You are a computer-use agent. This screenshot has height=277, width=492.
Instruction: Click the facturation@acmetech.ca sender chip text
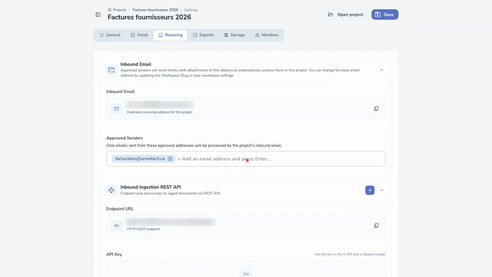tap(140, 159)
